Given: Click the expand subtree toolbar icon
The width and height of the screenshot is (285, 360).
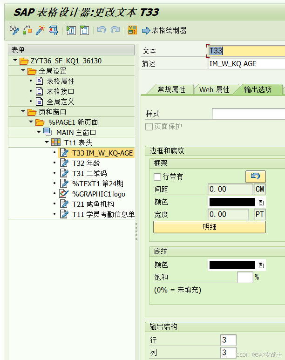Looking at the screenshot, I should 71,30.
